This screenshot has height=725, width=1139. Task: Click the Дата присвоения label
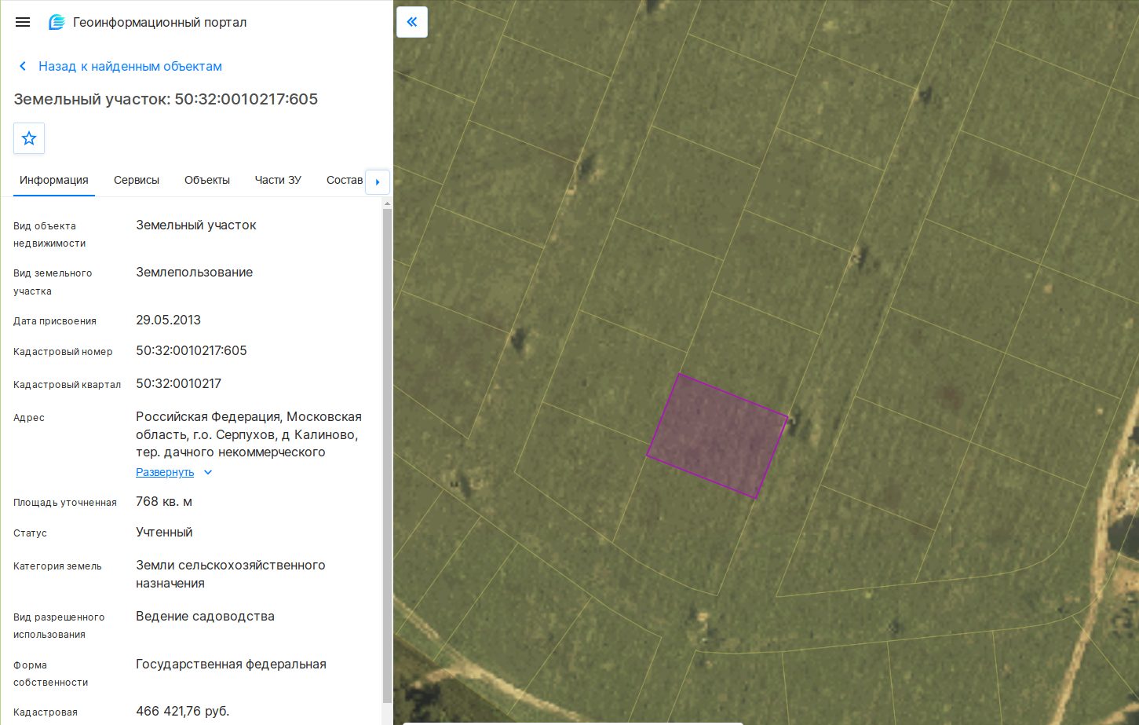tap(55, 320)
